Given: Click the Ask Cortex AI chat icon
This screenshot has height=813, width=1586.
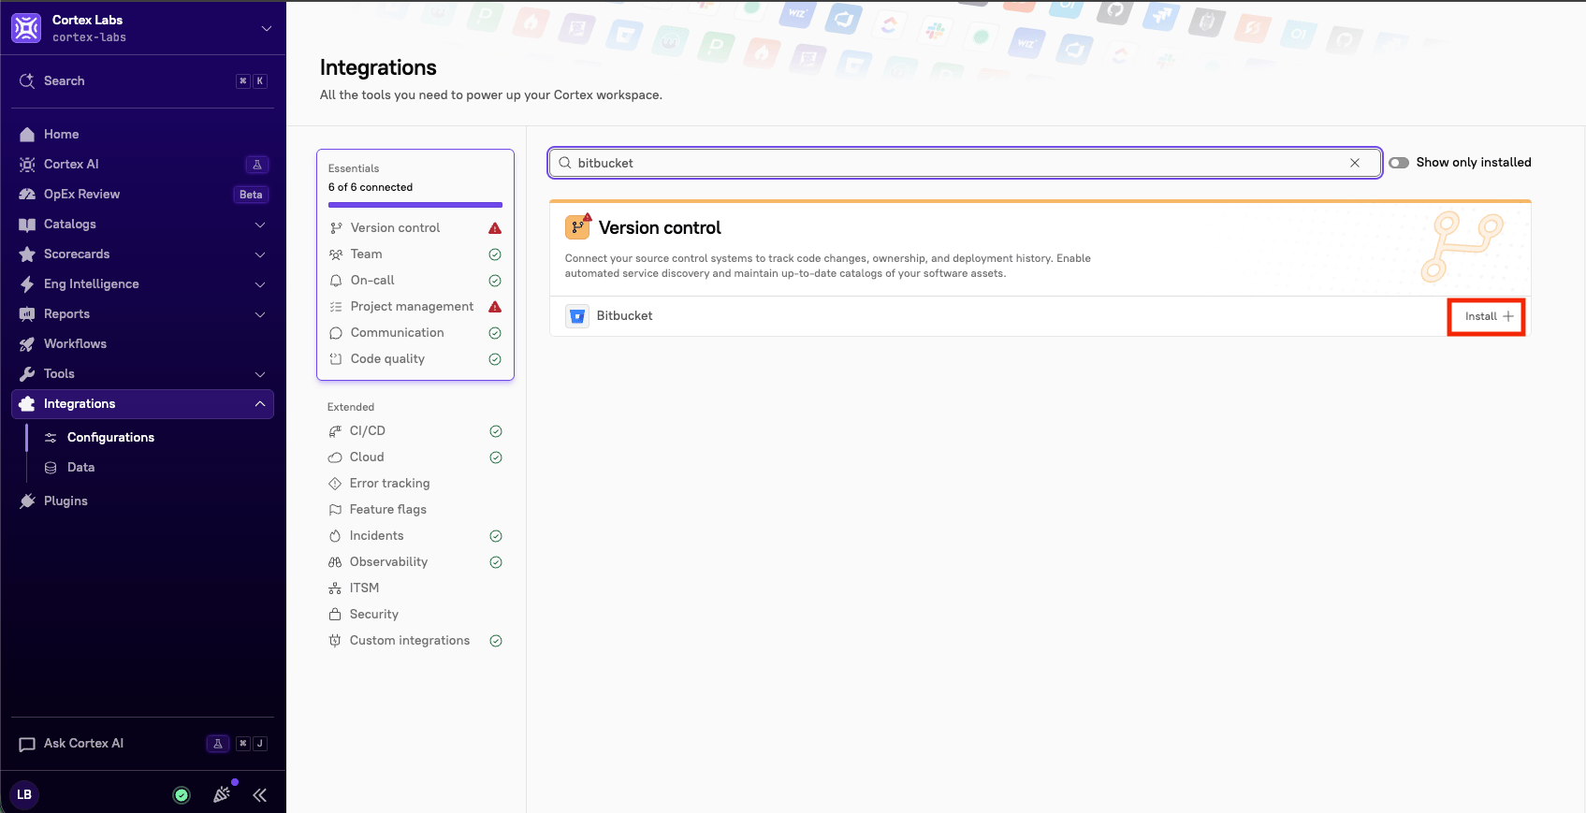Looking at the screenshot, I should [x=27, y=745].
